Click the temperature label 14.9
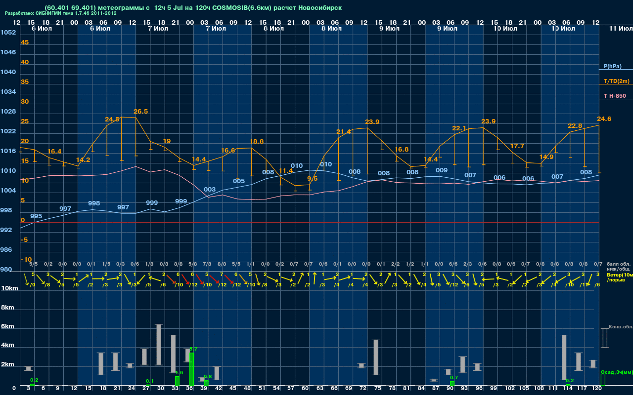This screenshot has width=633, height=395. [x=546, y=157]
